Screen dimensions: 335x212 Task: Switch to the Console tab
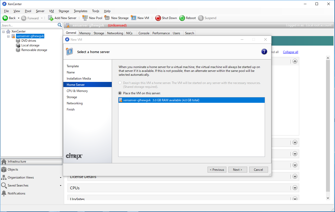[144, 33]
